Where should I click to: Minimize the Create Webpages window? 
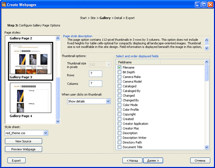(x=197, y=5)
